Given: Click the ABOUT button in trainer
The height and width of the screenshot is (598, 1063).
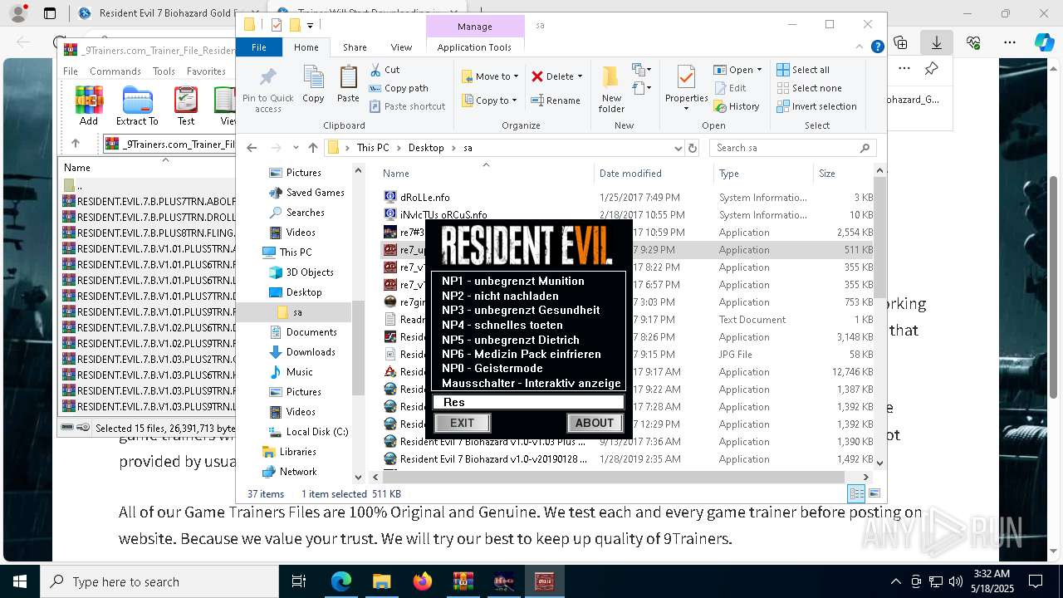Looking at the screenshot, I should (595, 423).
